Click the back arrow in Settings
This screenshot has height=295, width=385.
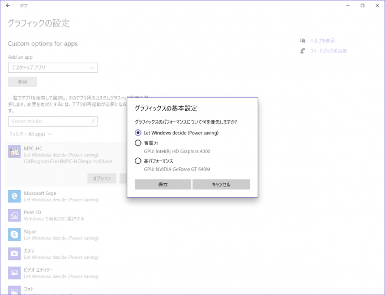[8, 6]
